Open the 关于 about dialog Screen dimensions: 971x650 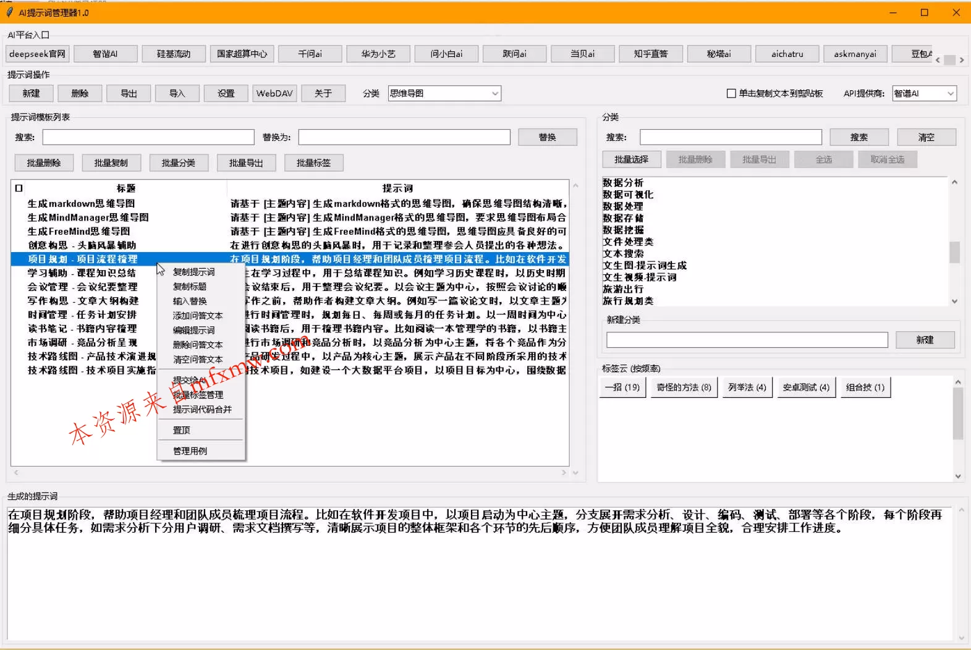(x=323, y=93)
